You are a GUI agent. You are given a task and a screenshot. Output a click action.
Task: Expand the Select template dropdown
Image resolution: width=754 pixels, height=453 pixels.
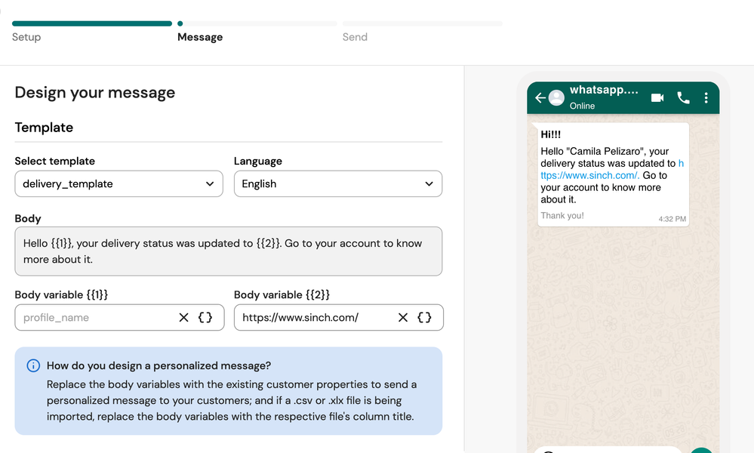pos(118,184)
